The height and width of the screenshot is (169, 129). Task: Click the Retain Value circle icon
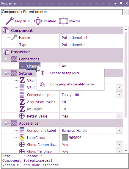coord(22,116)
